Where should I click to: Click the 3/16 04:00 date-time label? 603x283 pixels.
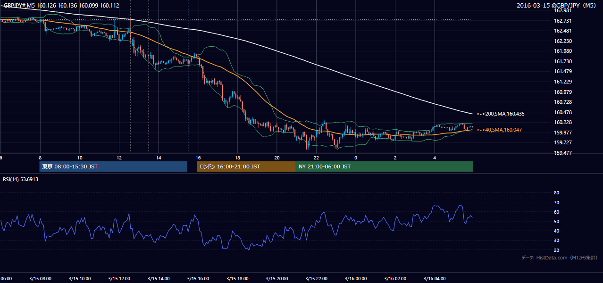coord(435,278)
